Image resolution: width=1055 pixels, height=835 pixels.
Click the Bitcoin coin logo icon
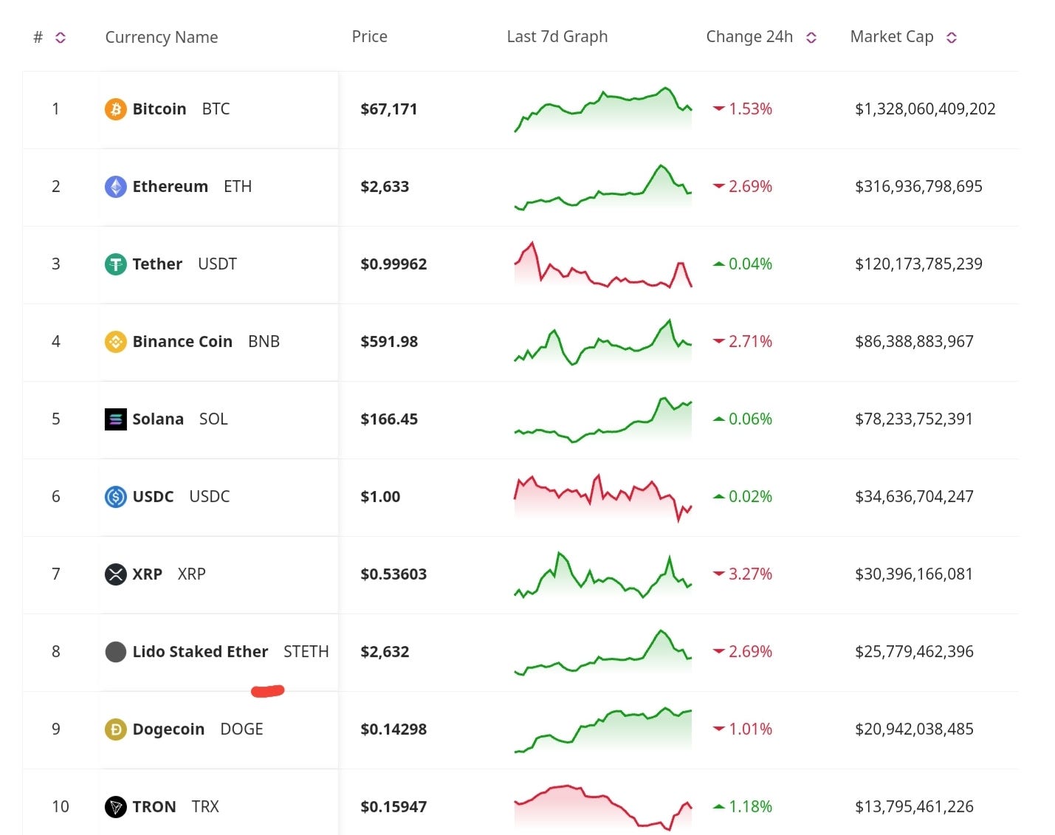tap(115, 109)
